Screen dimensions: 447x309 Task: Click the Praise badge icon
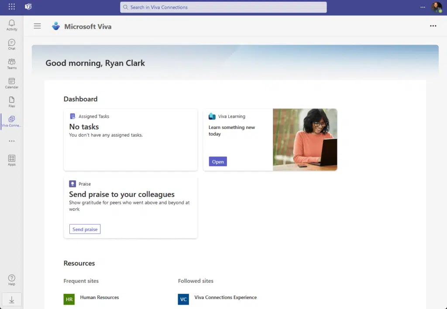[72, 184]
